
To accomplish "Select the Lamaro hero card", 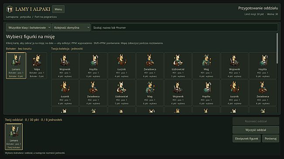I will point(16,66).
